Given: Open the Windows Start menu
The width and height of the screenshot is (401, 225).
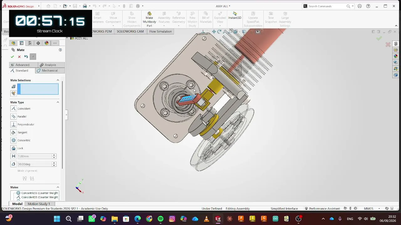Looking at the screenshot, I should (57, 219).
